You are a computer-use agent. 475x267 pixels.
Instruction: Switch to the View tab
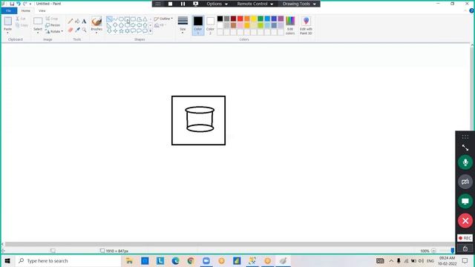pos(42,10)
